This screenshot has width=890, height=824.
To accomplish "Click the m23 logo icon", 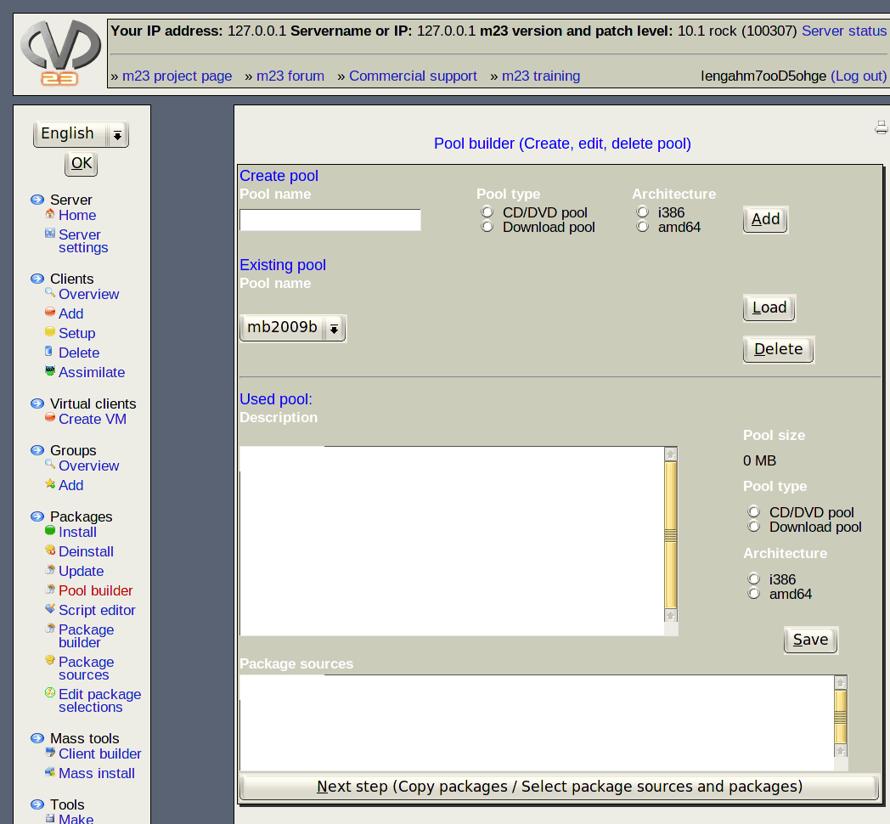I will (x=60, y=54).
